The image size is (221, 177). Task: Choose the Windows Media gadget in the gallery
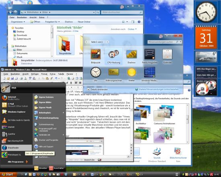pyautogui.click(x=149, y=74)
